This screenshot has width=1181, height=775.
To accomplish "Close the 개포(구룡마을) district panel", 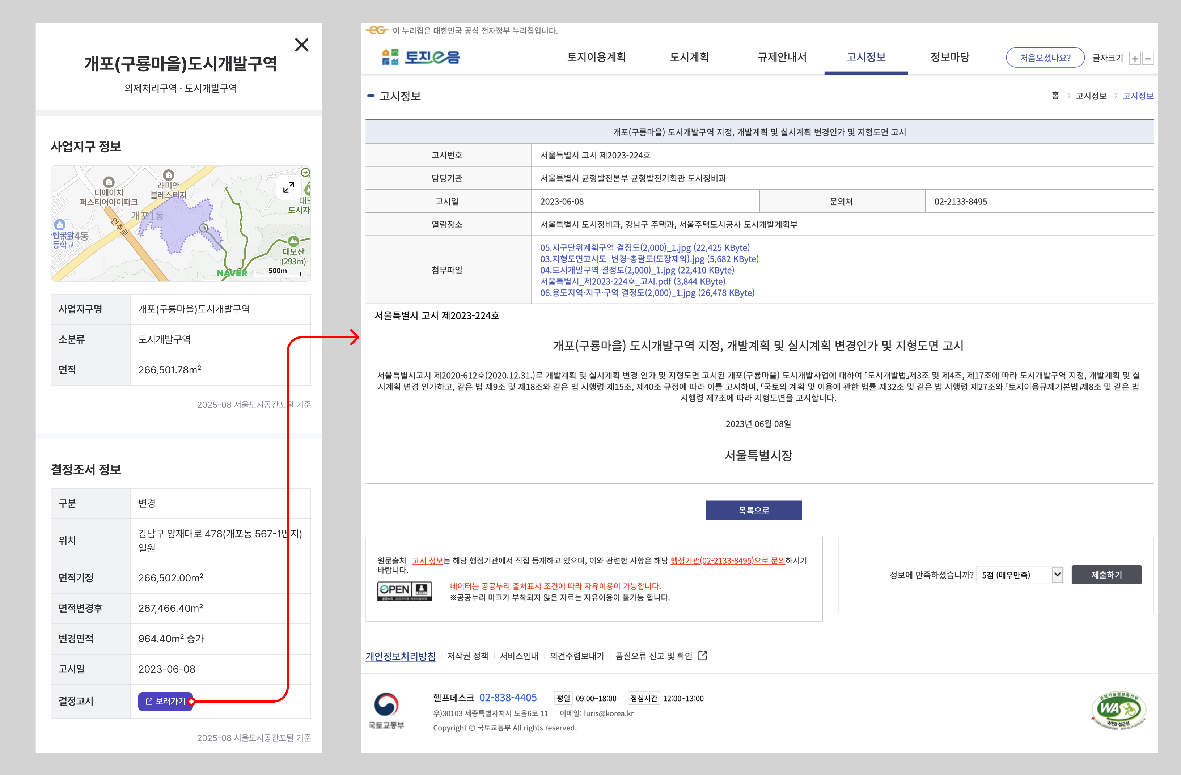I will tap(301, 45).
